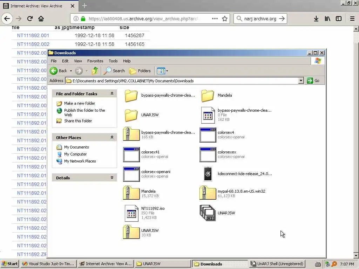The image size is (359, 269).
Task: Select the Mandela folder icon
Action: pos(208,95)
